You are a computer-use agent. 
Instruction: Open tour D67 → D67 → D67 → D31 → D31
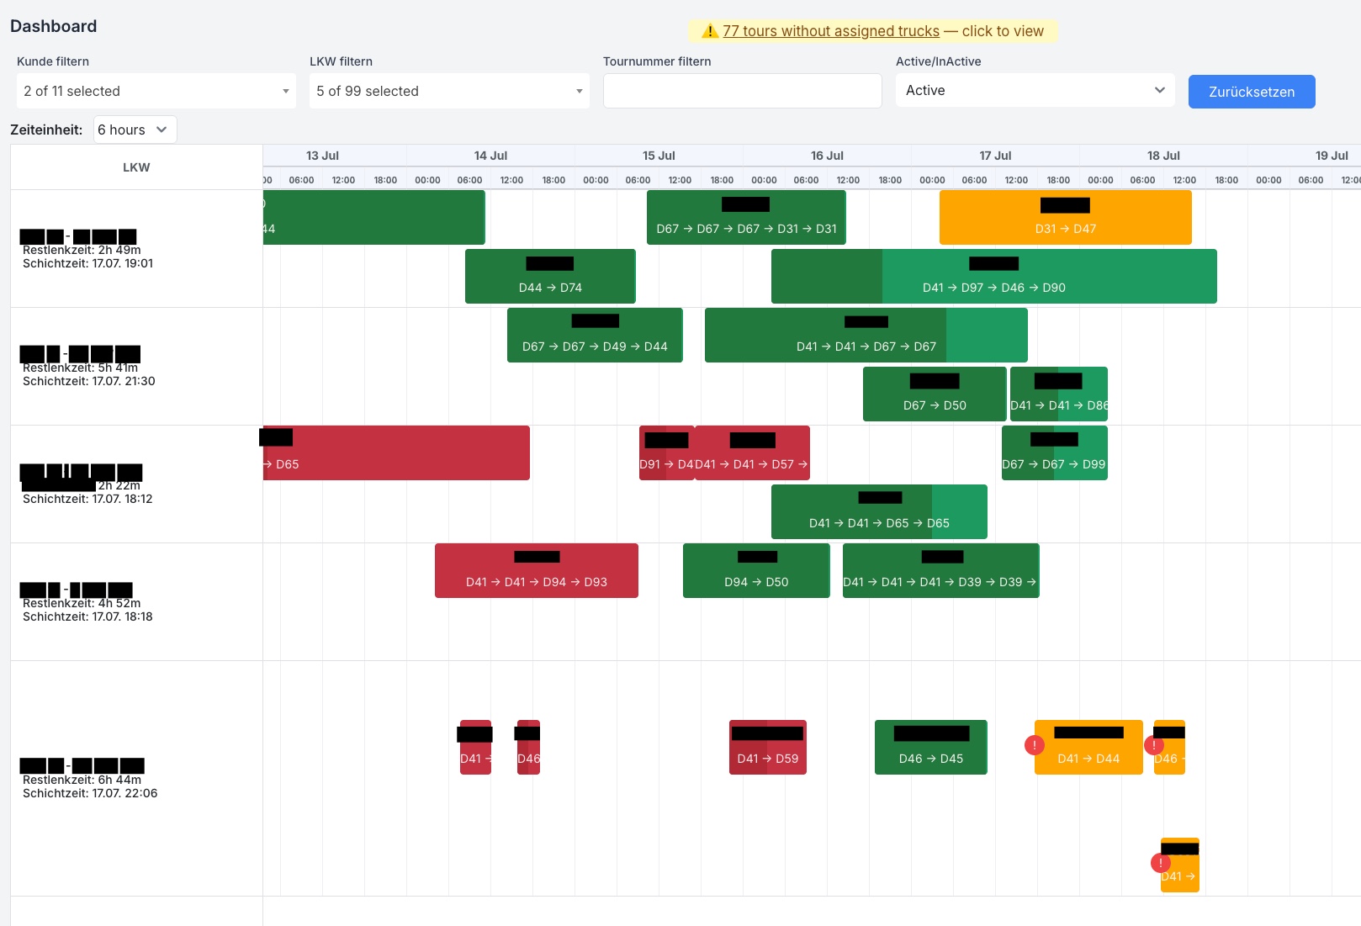(x=746, y=217)
